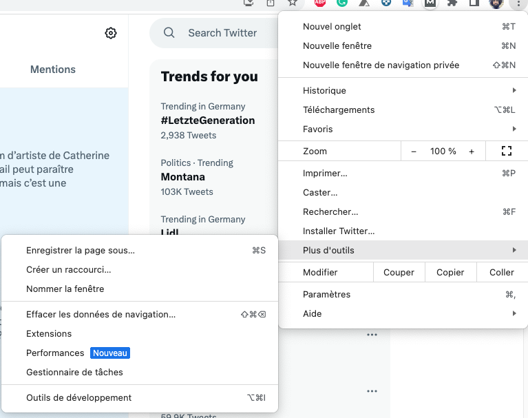Click the Couper button
Screen dimensions: 528x418
[399, 272]
